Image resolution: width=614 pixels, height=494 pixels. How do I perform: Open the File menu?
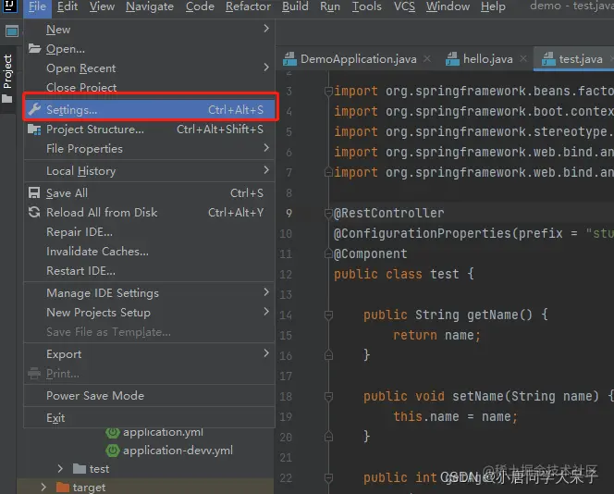click(x=37, y=6)
